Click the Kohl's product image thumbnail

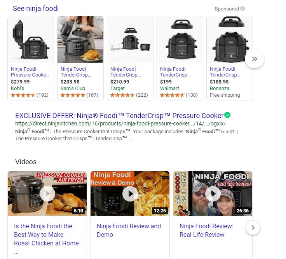pos(31,40)
